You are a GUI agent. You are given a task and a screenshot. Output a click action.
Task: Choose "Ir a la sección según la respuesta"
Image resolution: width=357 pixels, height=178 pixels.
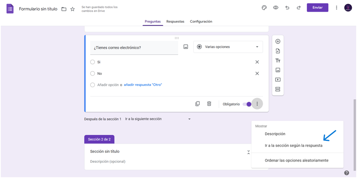tap(297, 146)
